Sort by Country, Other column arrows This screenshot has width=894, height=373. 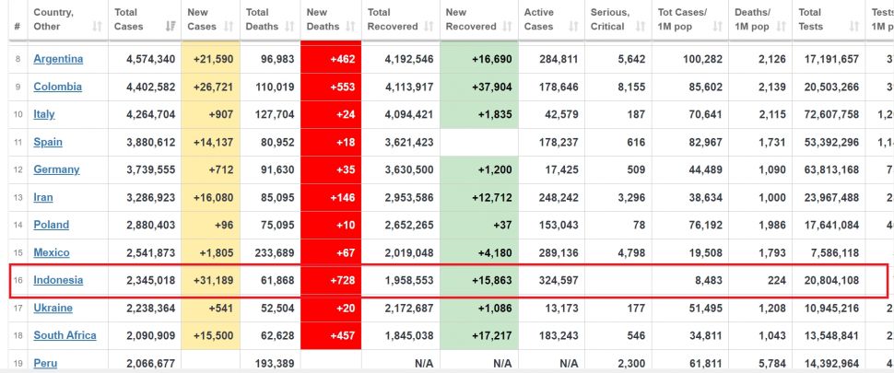pos(98,26)
